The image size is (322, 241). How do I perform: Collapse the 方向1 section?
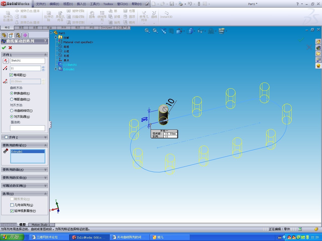pyautogui.click(x=46, y=55)
